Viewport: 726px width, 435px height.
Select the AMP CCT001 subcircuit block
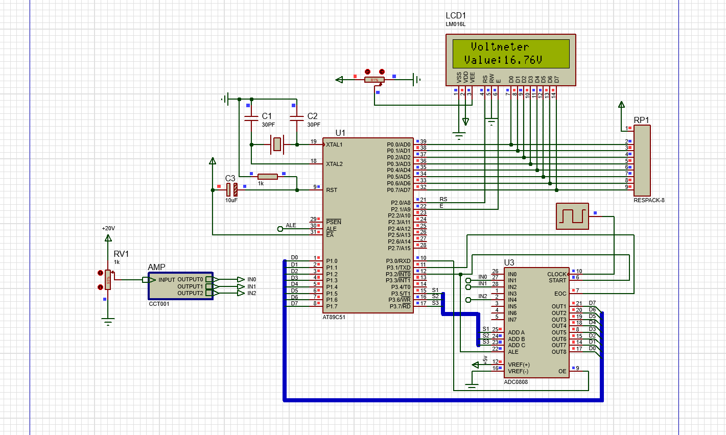coord(181,286)
